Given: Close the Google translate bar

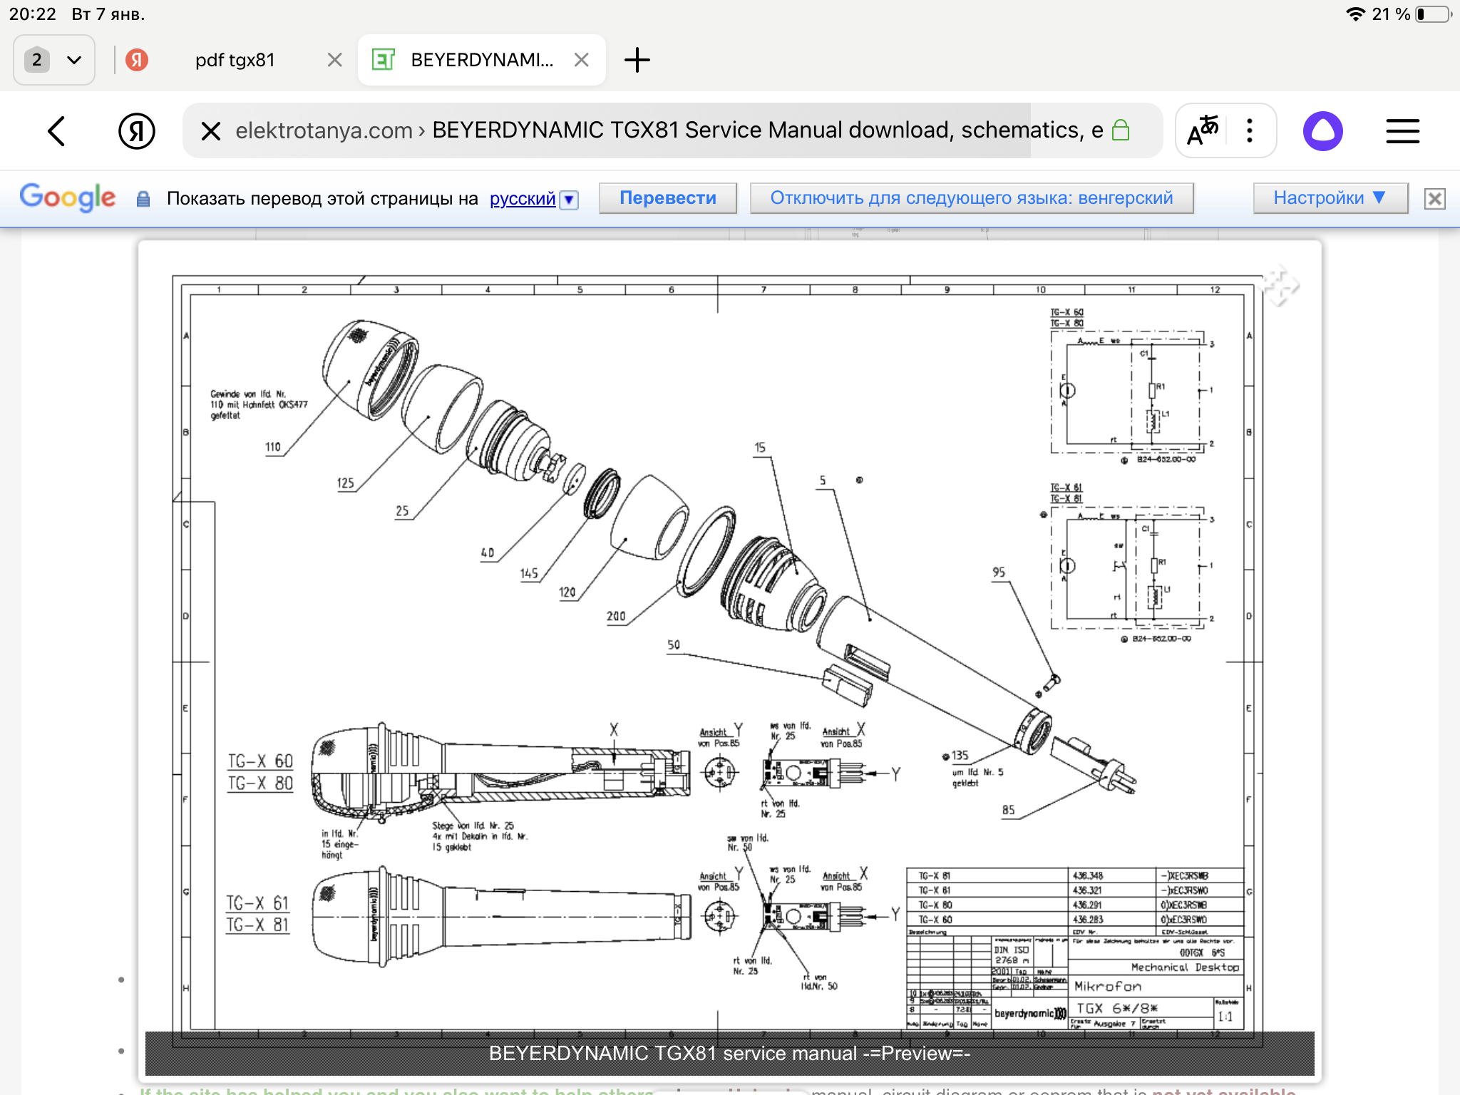Looking at the screenshot, I should (x=1434, y=199).
